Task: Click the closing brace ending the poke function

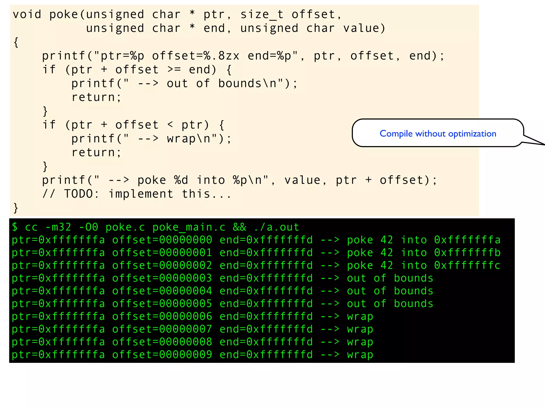Action: point(16,208)
